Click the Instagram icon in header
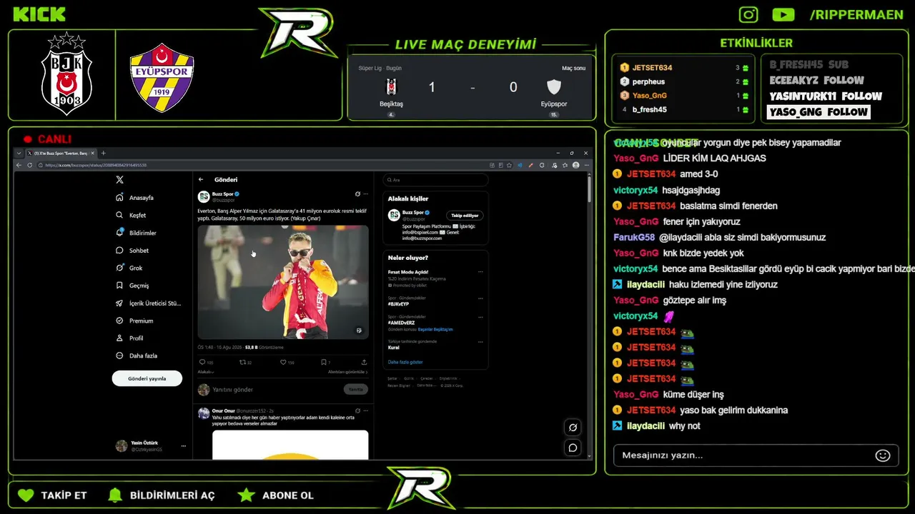Screen dimensions: 915x514 (x=748, y=14)
